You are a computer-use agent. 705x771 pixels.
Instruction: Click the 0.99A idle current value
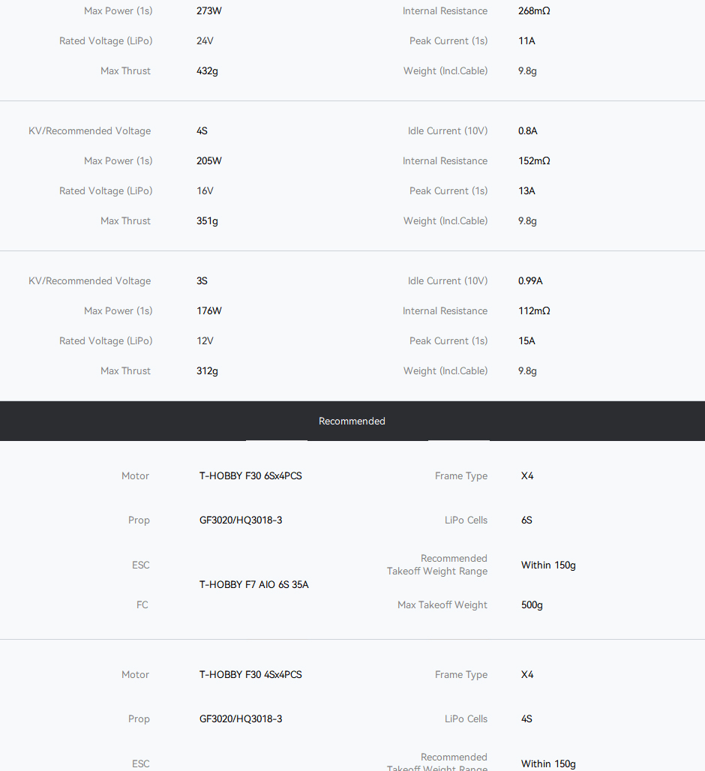pos(530,281)
